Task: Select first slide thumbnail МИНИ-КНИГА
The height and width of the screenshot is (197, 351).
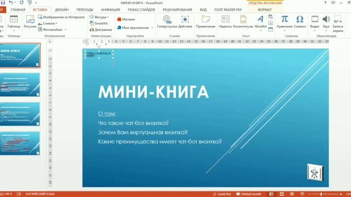Action: pos(20,55)
